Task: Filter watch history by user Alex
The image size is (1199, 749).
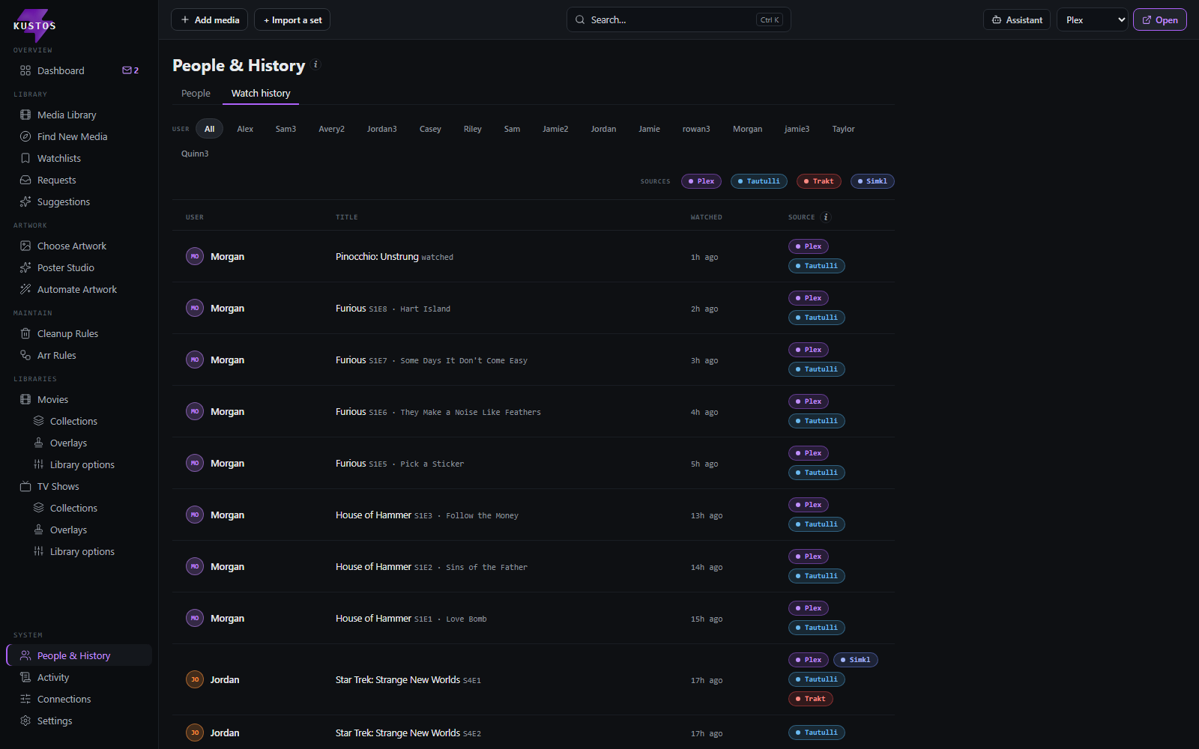Action: (245, 129)
